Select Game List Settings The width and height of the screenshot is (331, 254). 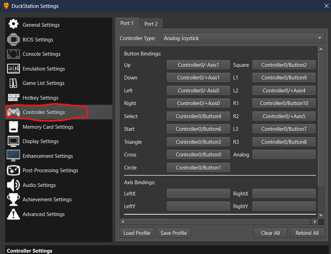(59, 83)
